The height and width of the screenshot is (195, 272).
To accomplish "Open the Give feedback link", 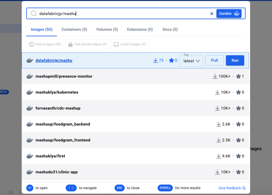I will 232,188.
